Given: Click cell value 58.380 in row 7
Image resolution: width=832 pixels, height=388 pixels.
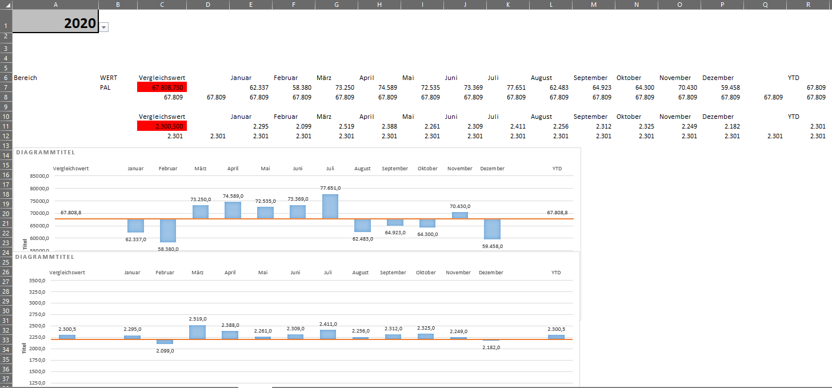Looking at the screenshot, I should tap(302, 87).
